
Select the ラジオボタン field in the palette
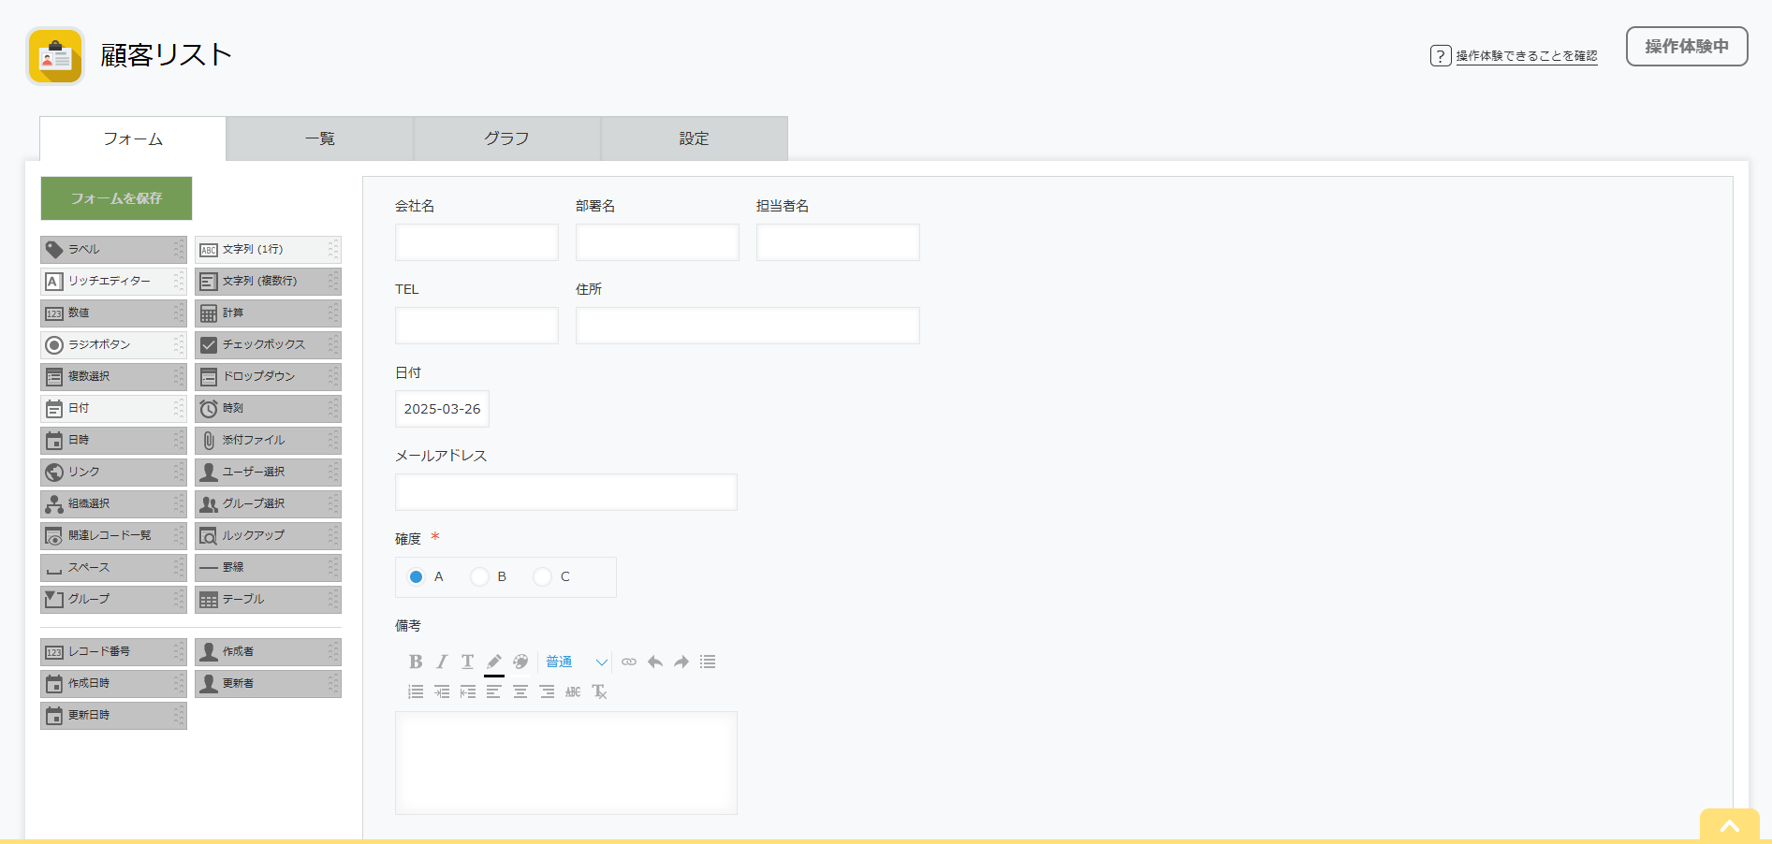[113, 344]
